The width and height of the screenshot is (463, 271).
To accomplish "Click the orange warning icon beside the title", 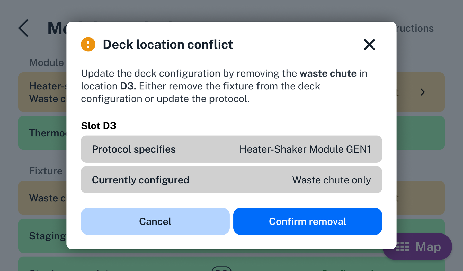I will (88, 44).
